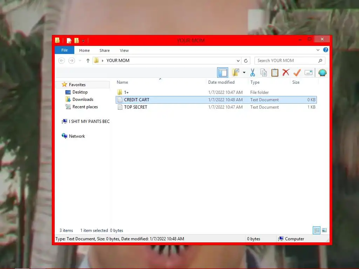The width and height of the screenshot is (359, 269).
Task: Select the CREDIT CART text file
Action: 216,100
